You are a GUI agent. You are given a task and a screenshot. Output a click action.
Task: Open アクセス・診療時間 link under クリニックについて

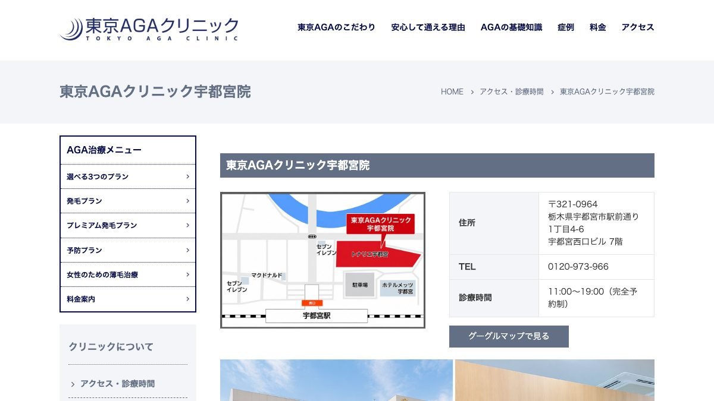[117, 384]
